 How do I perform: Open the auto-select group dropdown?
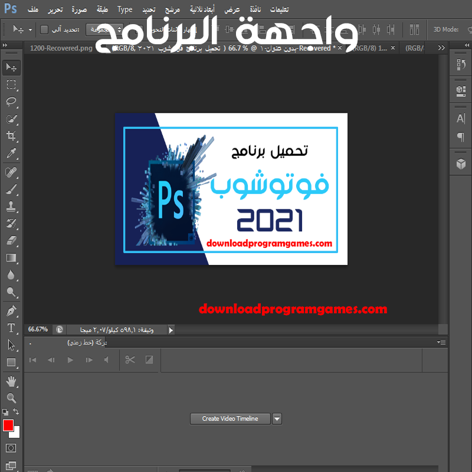coord(105,29)
